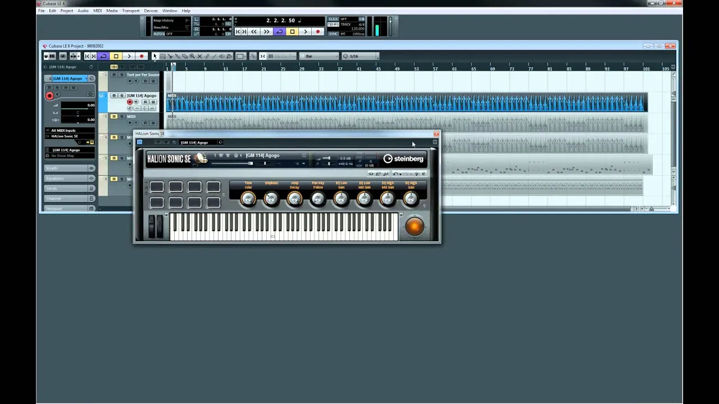Select the Line tool

[214, 56]
